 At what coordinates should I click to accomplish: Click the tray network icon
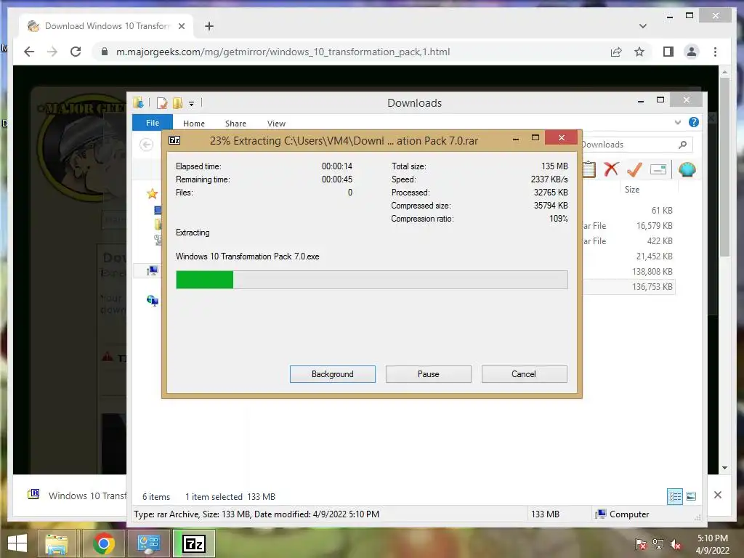pyautogui.click(x=658, y=543)
